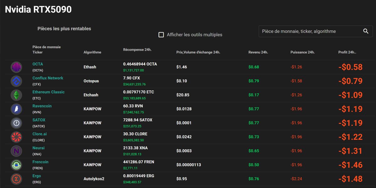Click the $0.50 Frencoin revenue
Image resolution: width=376 pixels, height=188 pixels.
tap(254, 165)
